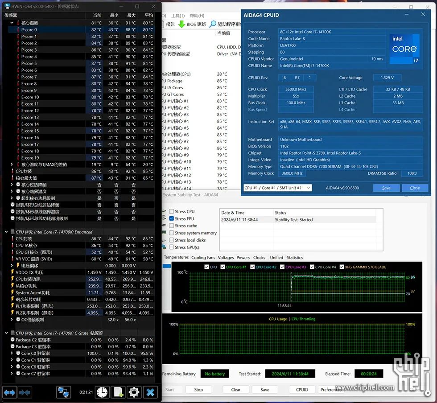Expand Core C0 residency row
The height and width of the screenshot is (403, 437).
pyautogui.click(x=12, y=353)
